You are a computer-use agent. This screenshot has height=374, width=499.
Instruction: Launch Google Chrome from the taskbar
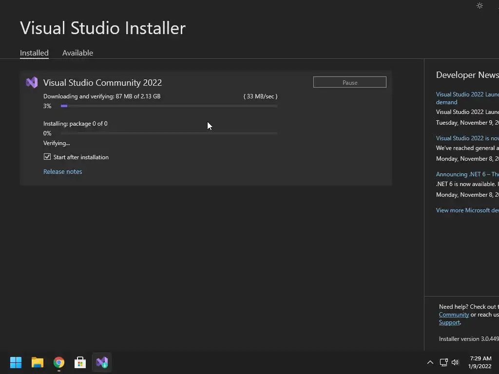pyautogui.click(x=59, y=362)
